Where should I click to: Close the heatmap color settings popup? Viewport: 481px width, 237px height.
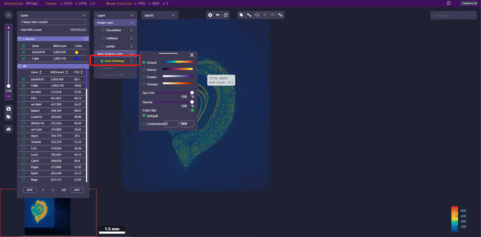click(192, 55)
